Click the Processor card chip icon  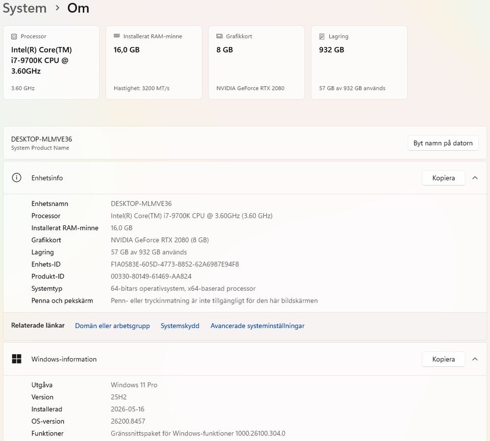pyautogui.click(x=14, y=37)
